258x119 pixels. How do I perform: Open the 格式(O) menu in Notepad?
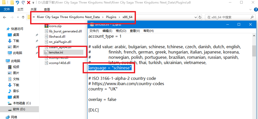pos(121,31)
